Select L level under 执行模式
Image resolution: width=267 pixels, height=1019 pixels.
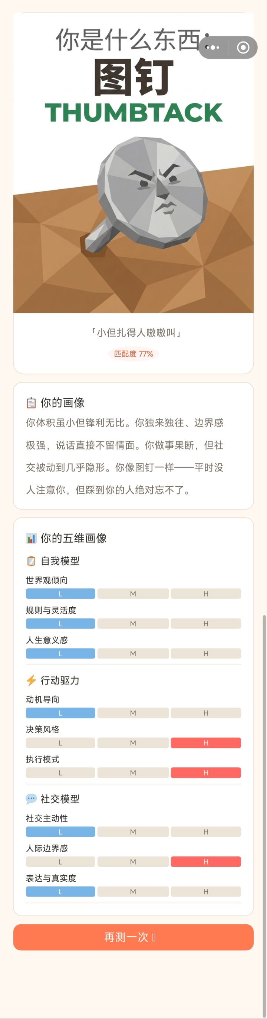click(x=60, y=773)
